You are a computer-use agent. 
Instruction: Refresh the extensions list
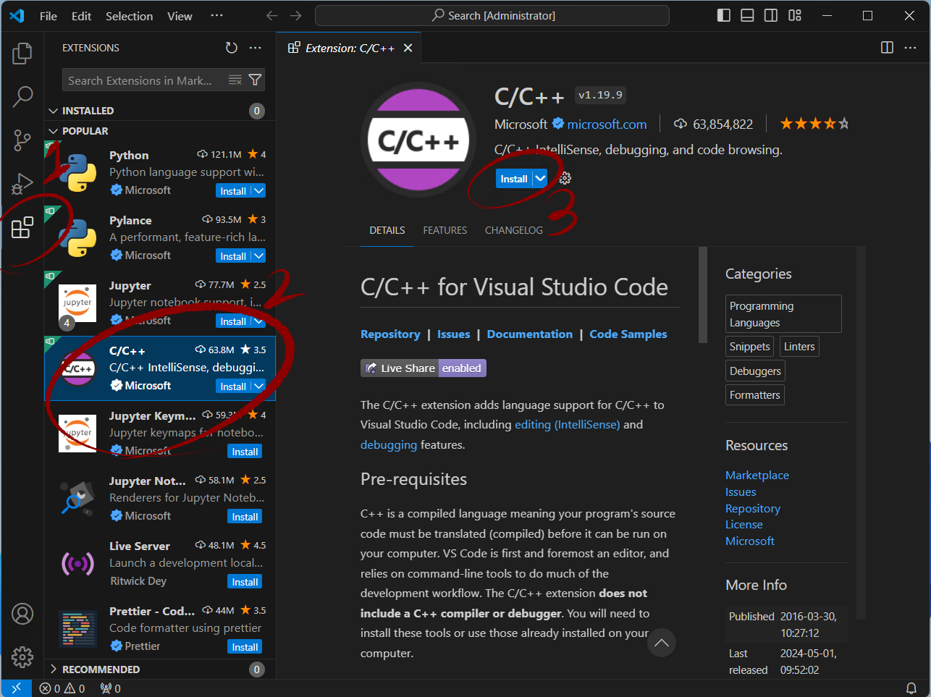click(x=231, y=48)
